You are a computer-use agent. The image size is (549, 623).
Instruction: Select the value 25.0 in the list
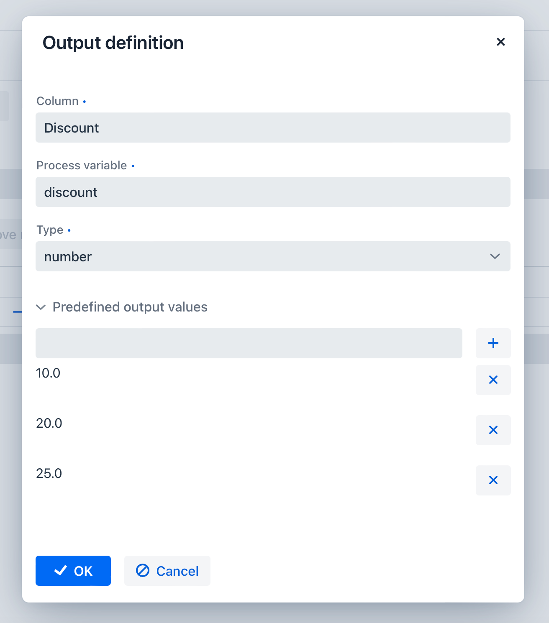[49, 473]
